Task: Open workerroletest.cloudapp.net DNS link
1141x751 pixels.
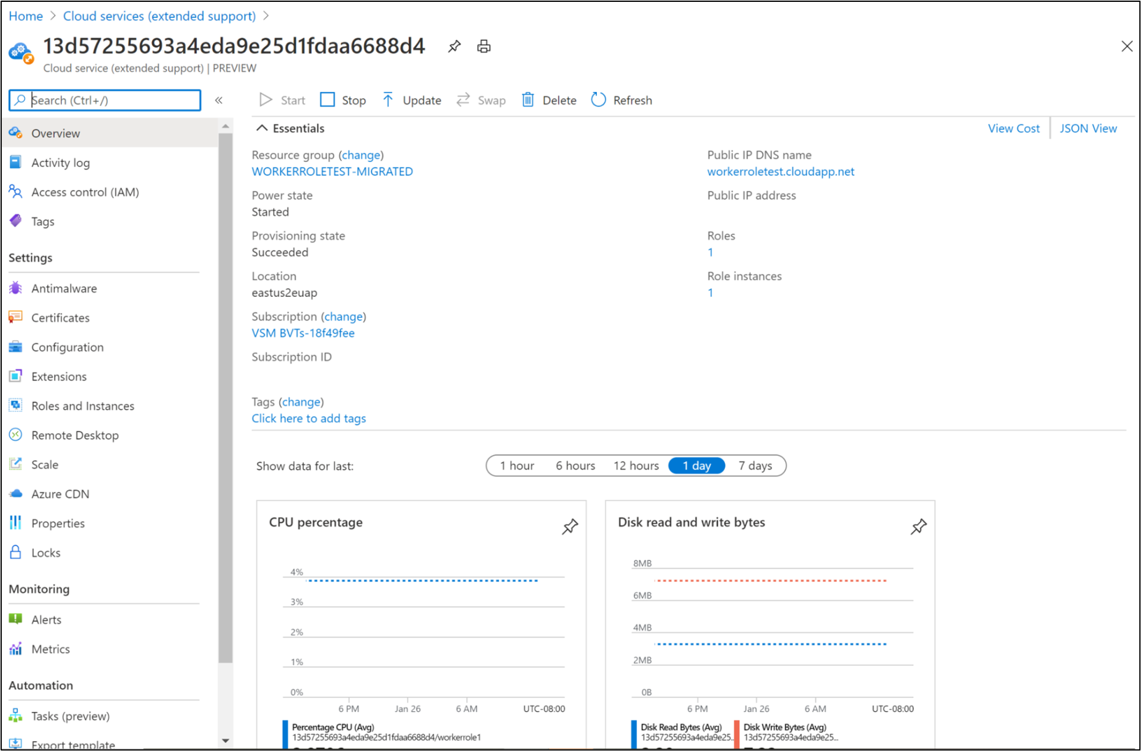Action: click(781, 171)
